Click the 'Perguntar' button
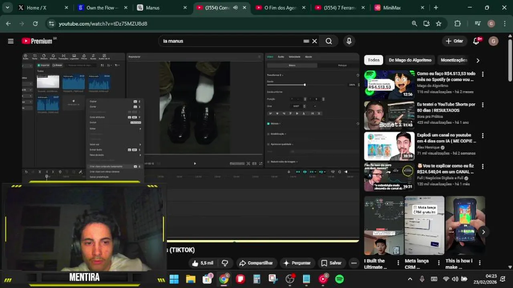This screenshot has width=513, height=288. [x=297, y=263]
